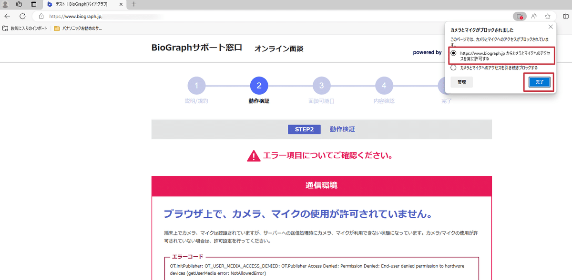Viewport: 572px width, 280px height.
Task: Select the テスト | BioGraph browser tab
Action: point(84,4)
